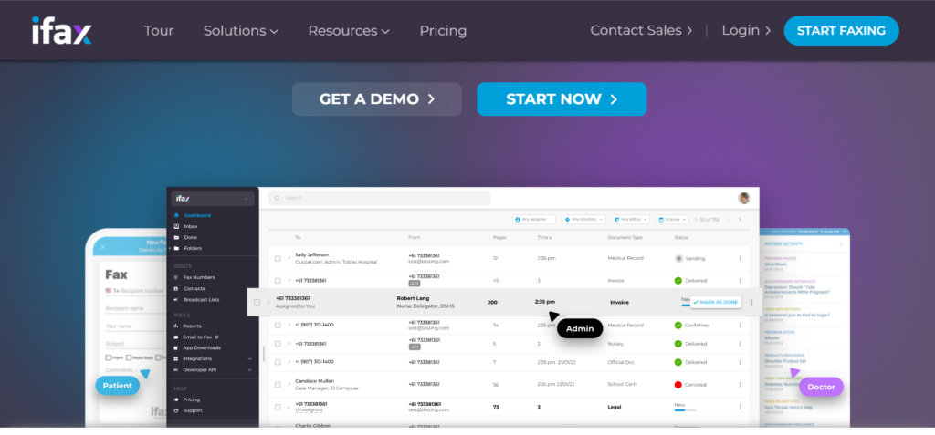Close the New Fax phone screen with X
Viewport: 935px width, 435px height.
coord(102,246)
